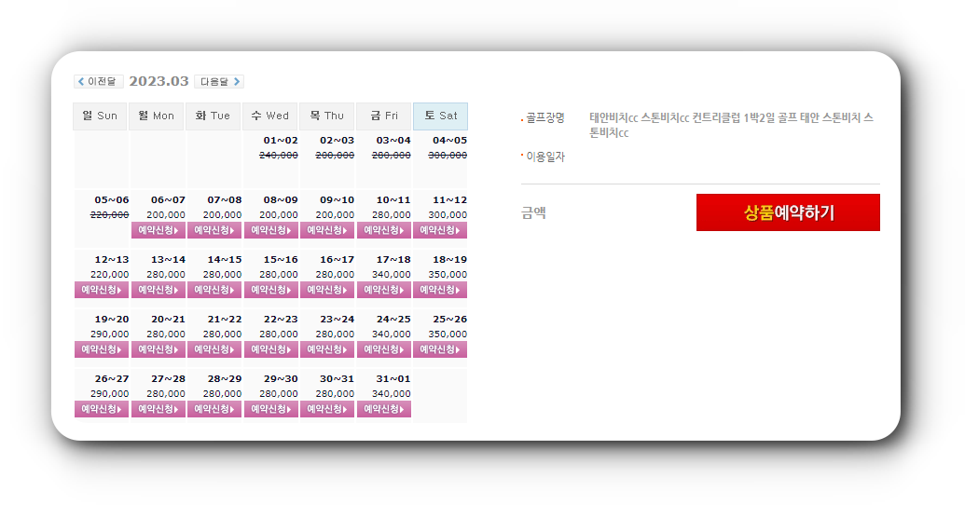
Task: Request reservation for 21~22 date
Action: tap(214, 349)
